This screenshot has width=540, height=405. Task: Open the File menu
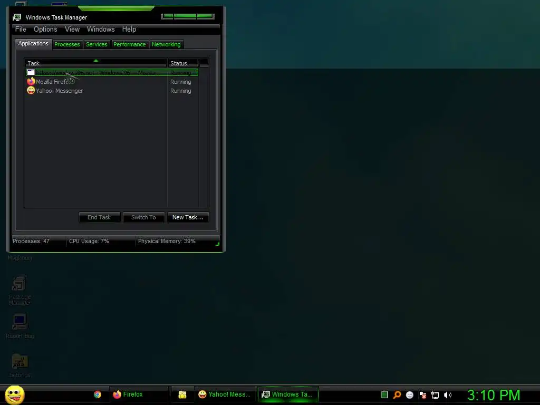(21, 30)
